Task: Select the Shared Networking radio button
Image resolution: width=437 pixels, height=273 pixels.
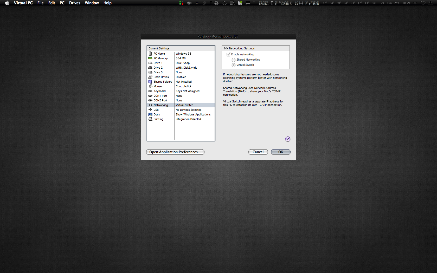Action: 234,60
